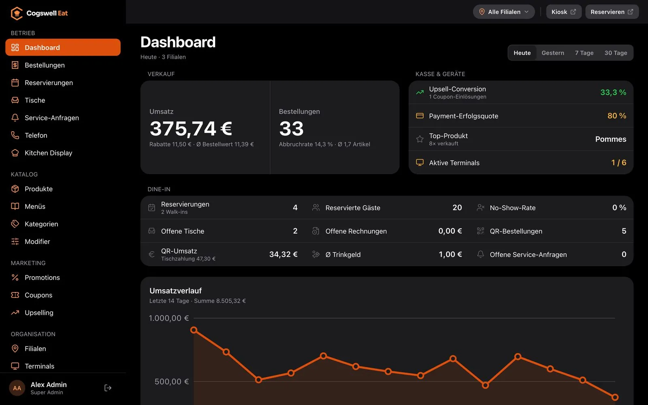
Task: Click the Top-Produkt star icon
Action: 420,139
